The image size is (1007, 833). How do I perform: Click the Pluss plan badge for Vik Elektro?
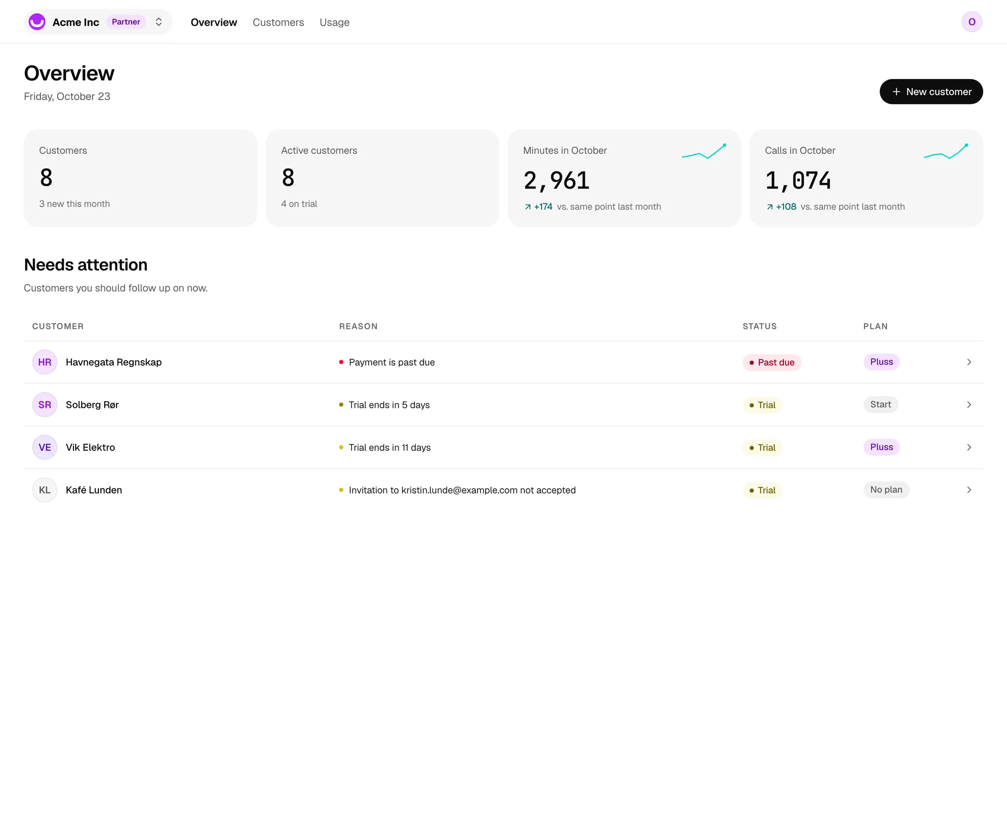[x=882, y=447]
